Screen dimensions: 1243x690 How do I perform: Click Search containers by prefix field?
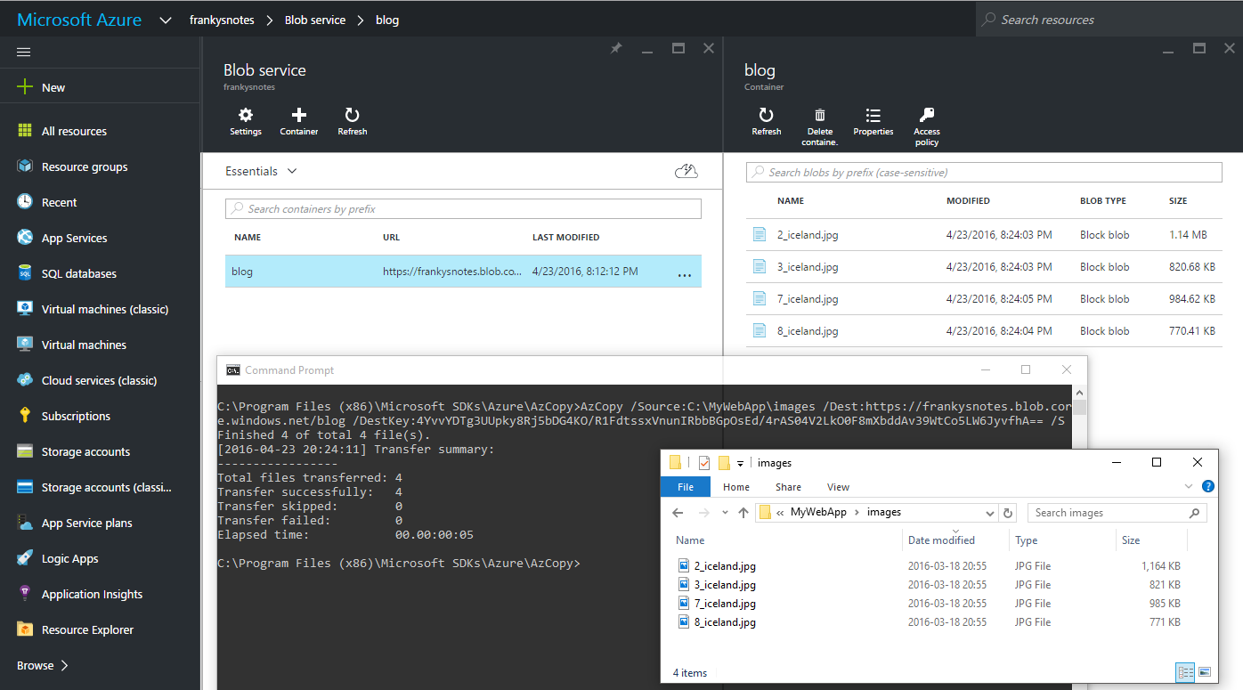[x=463, y=208]
